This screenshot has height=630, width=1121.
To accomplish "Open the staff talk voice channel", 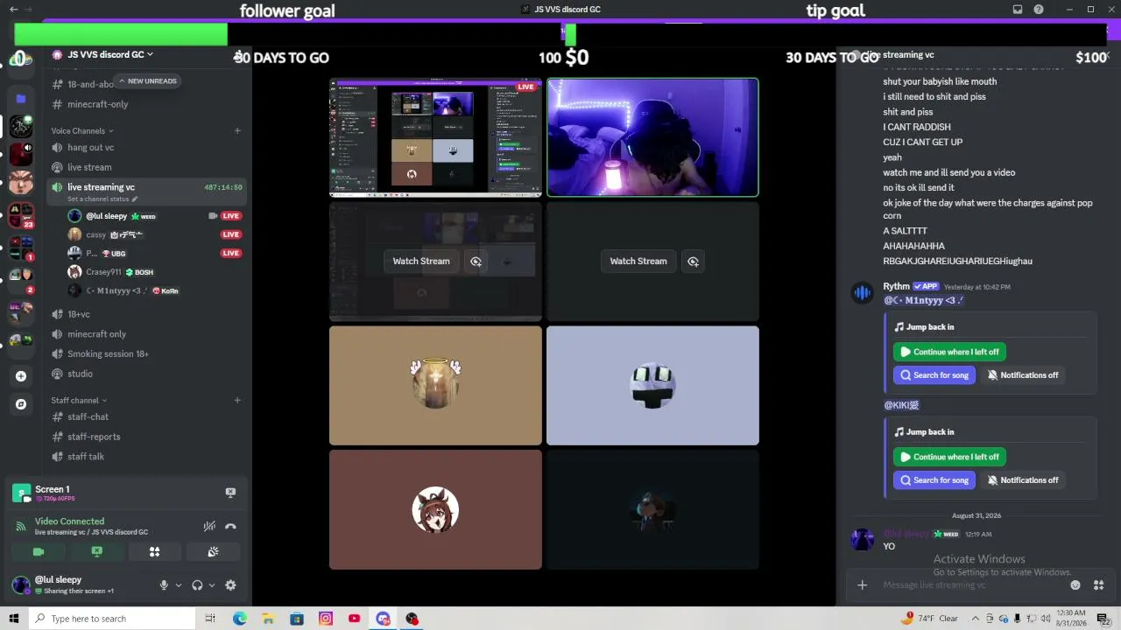I will 86,457.
